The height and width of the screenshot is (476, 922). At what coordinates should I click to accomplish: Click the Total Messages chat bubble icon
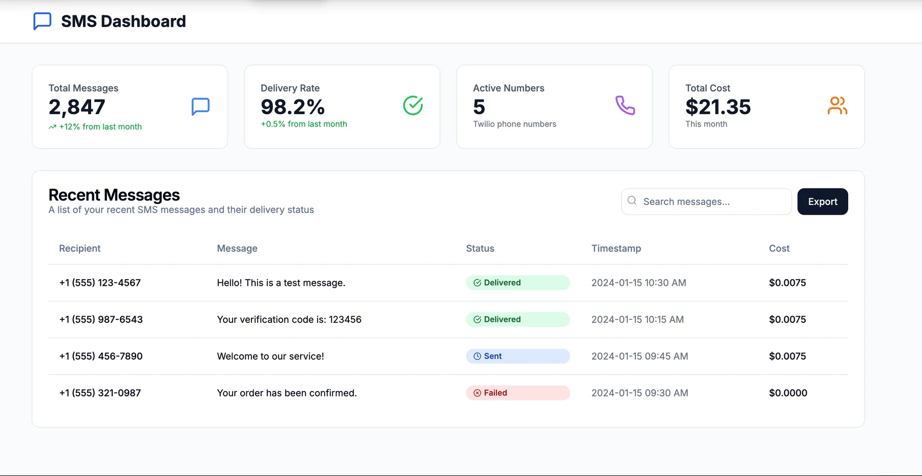coord(200,107)
